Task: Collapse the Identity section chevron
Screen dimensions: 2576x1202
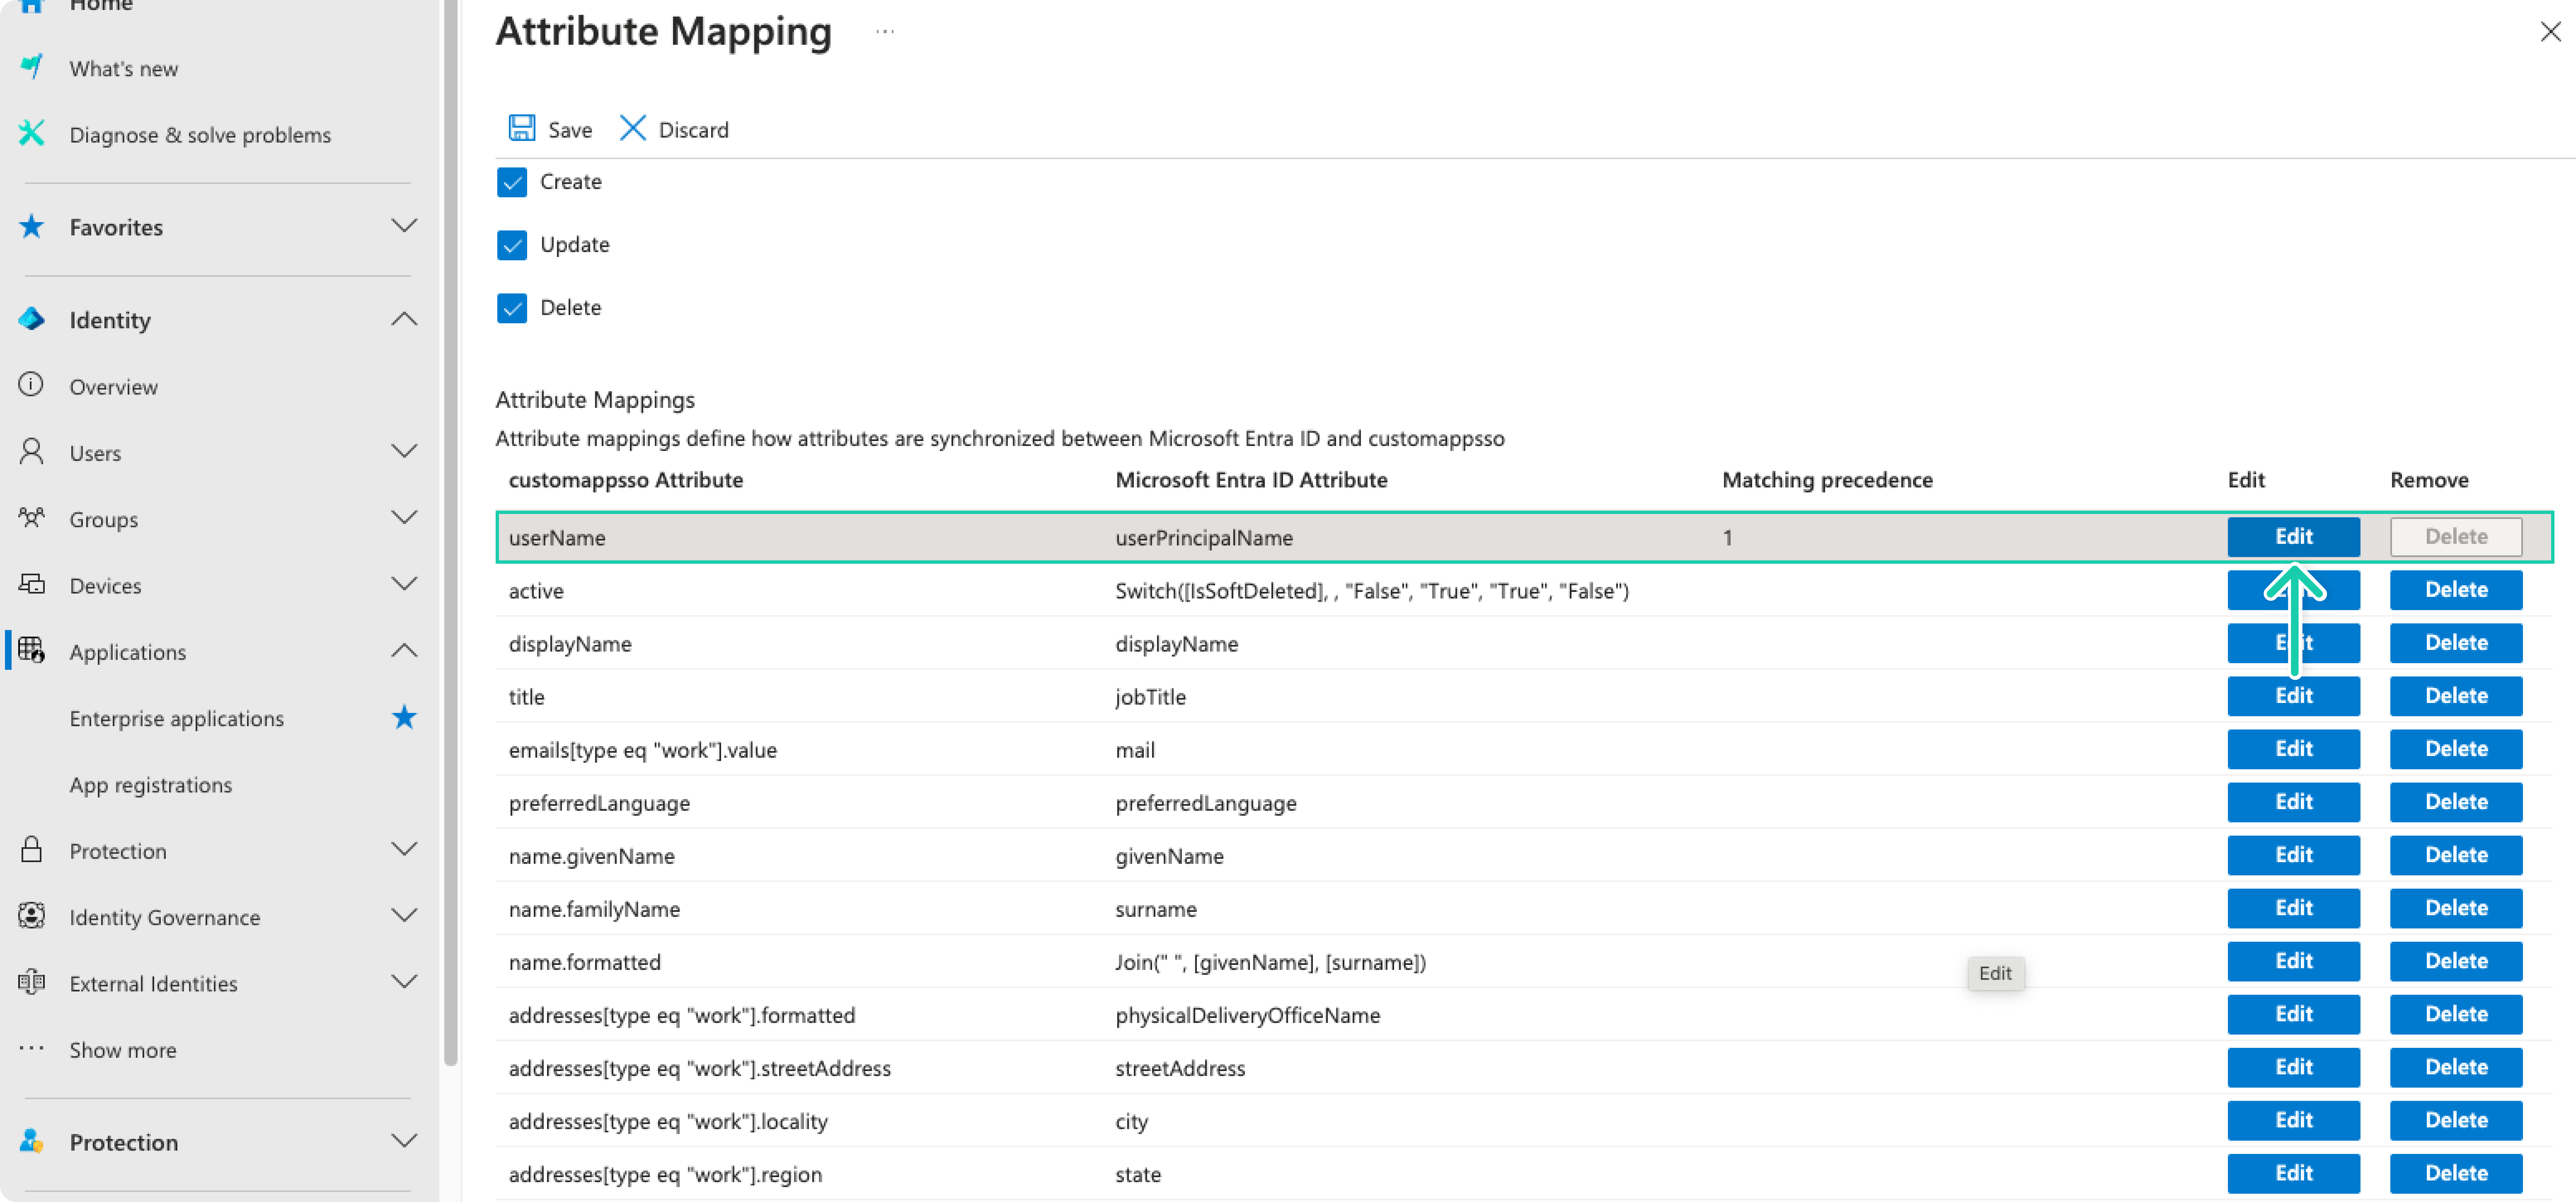Action: click(404, 319)
